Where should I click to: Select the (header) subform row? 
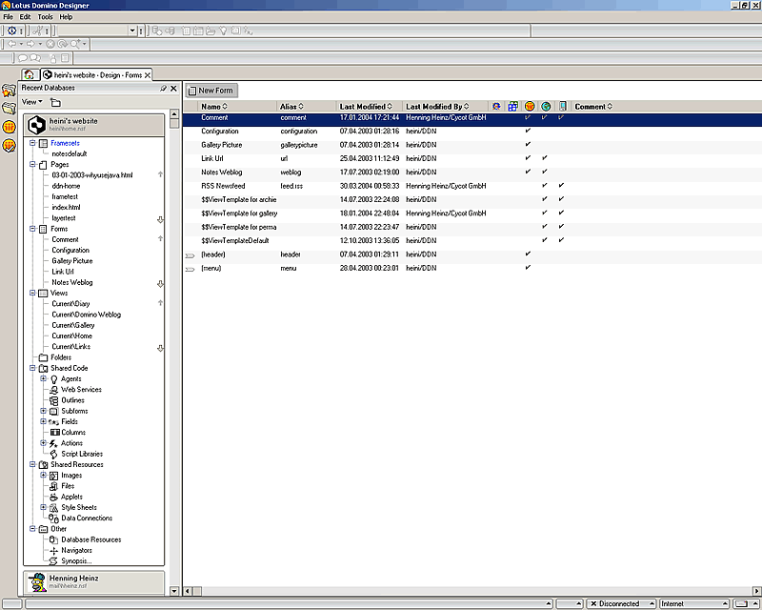(x=472, y=254)
